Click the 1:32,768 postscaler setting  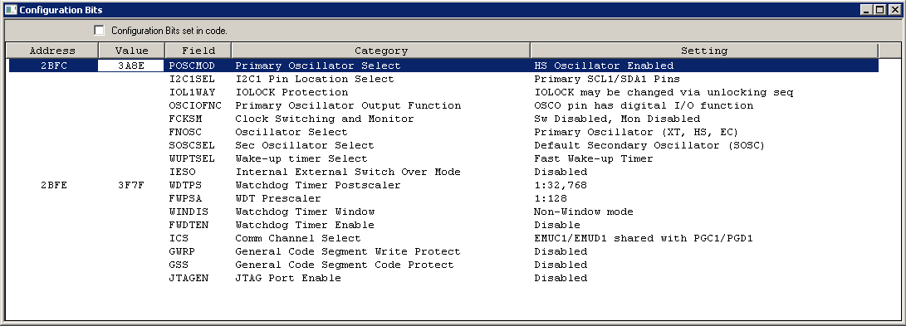coord(561,185)
